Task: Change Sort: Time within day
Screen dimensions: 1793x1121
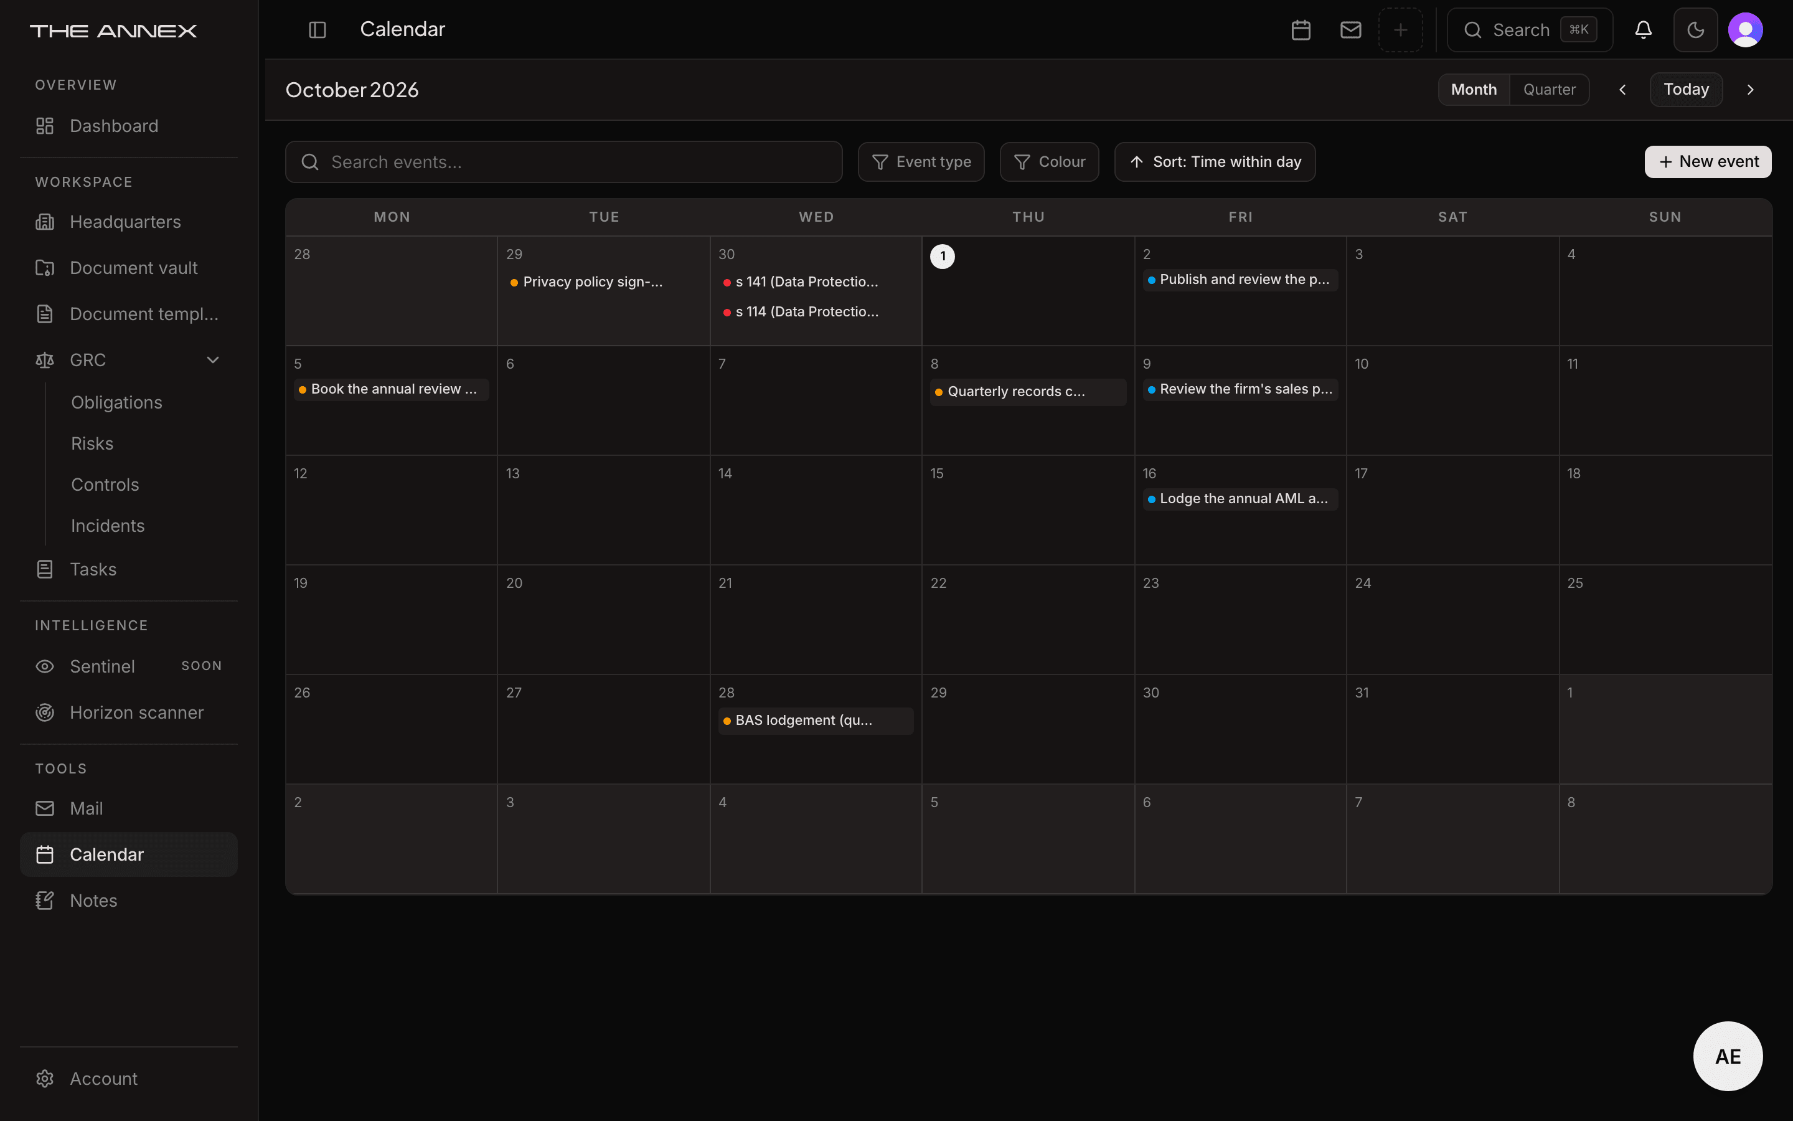Action: tap(1215, 162)
